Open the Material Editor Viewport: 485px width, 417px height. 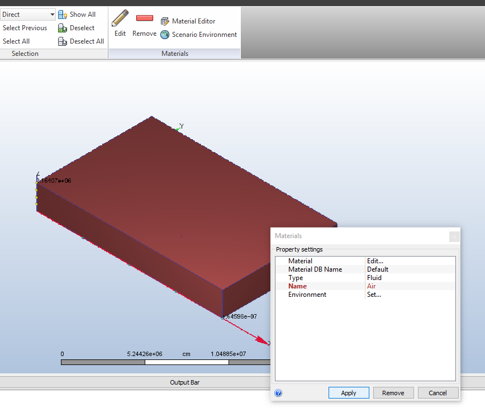point(165,21)
